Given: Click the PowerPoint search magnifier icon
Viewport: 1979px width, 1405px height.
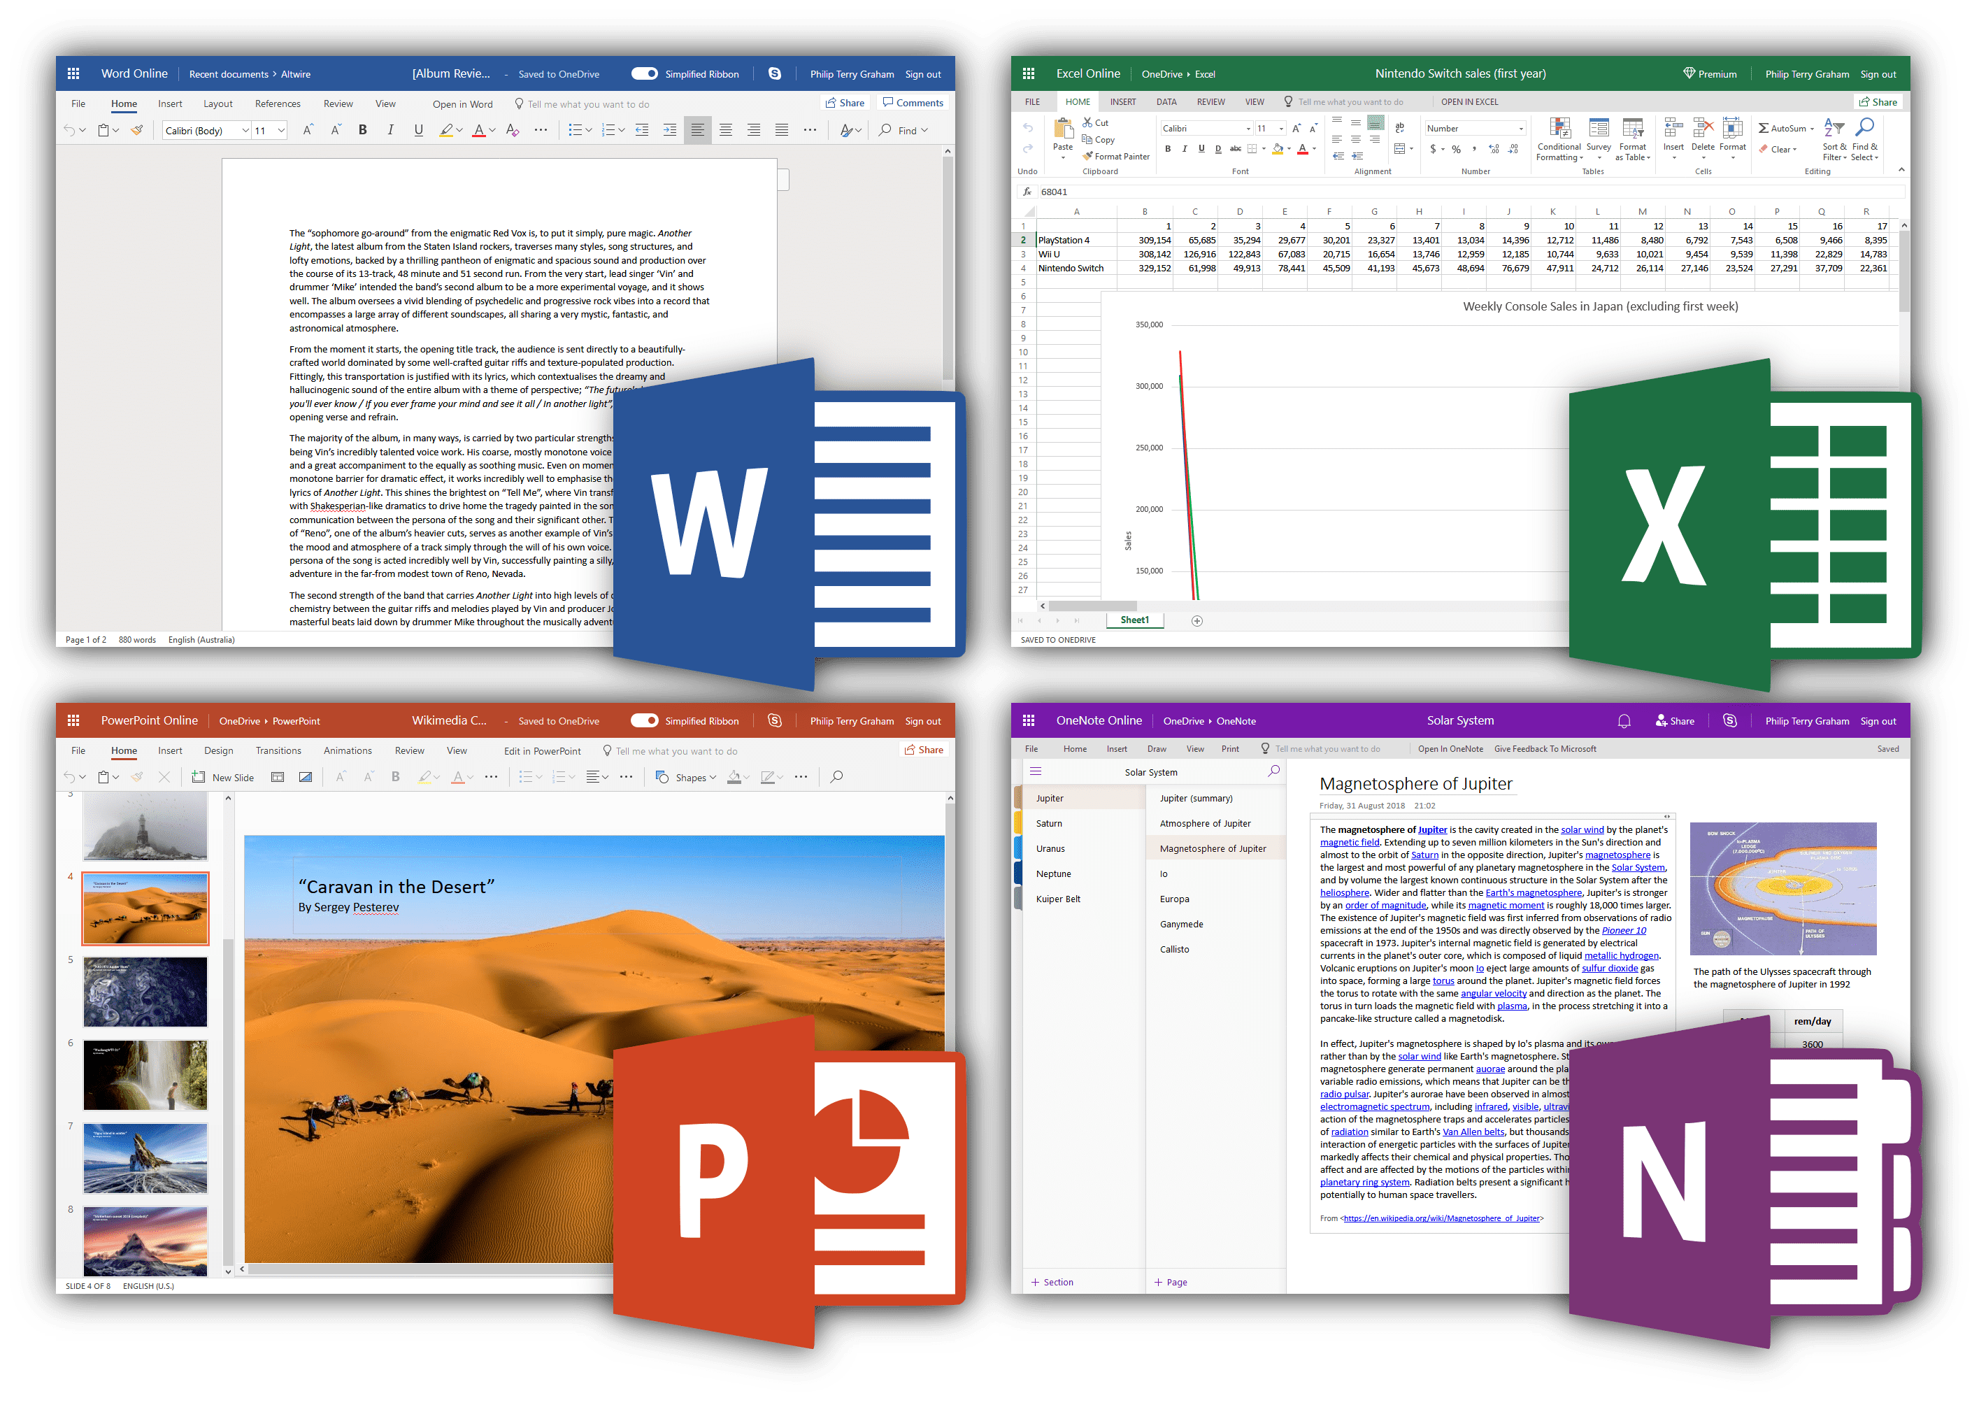Looking at the screenshot, I should [x=836, y=777].
